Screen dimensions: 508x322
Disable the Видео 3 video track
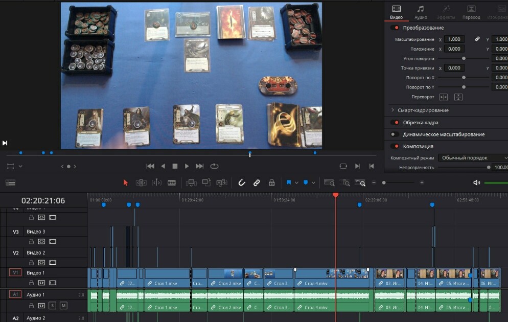53,242
